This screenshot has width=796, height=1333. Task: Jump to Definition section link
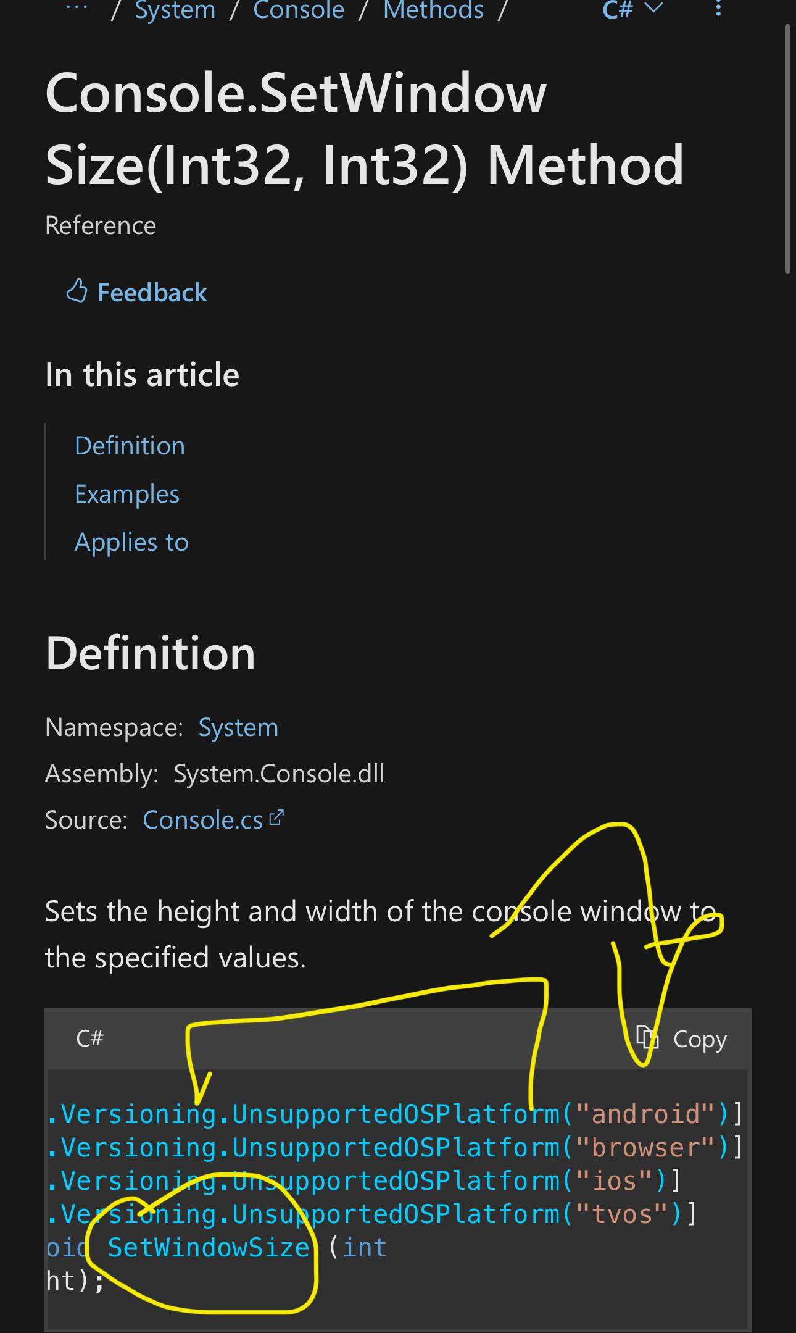pyautogui.click(x=130, y=446)
